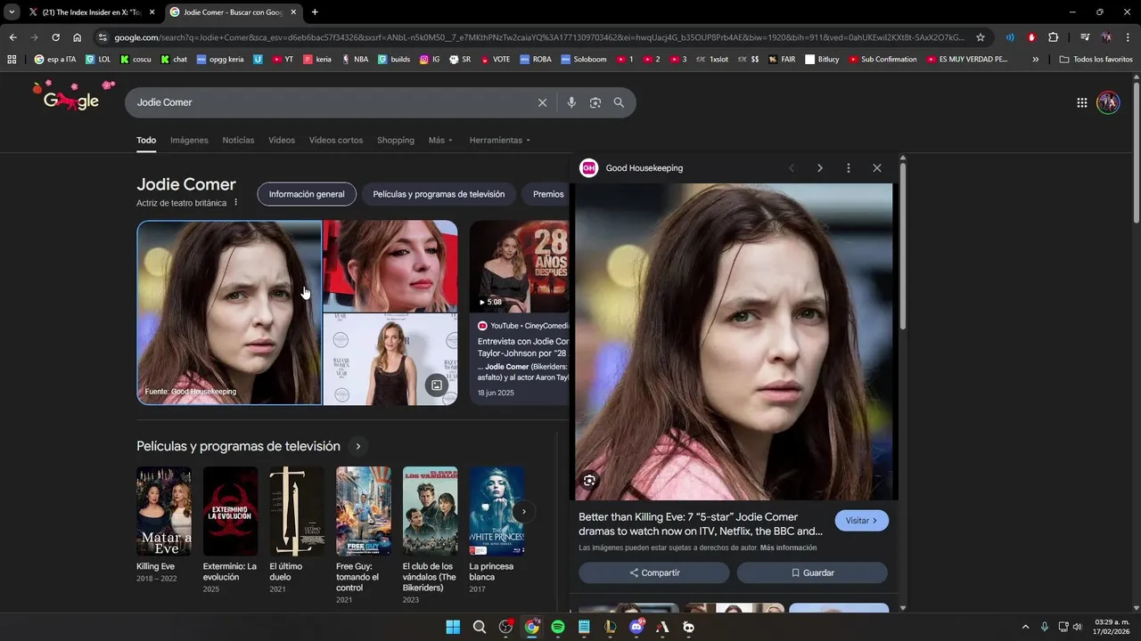Select Películas y programas de televisión chip
Image resolution: width=1141 pixels, height=641 pixels.
coord(439,194)
